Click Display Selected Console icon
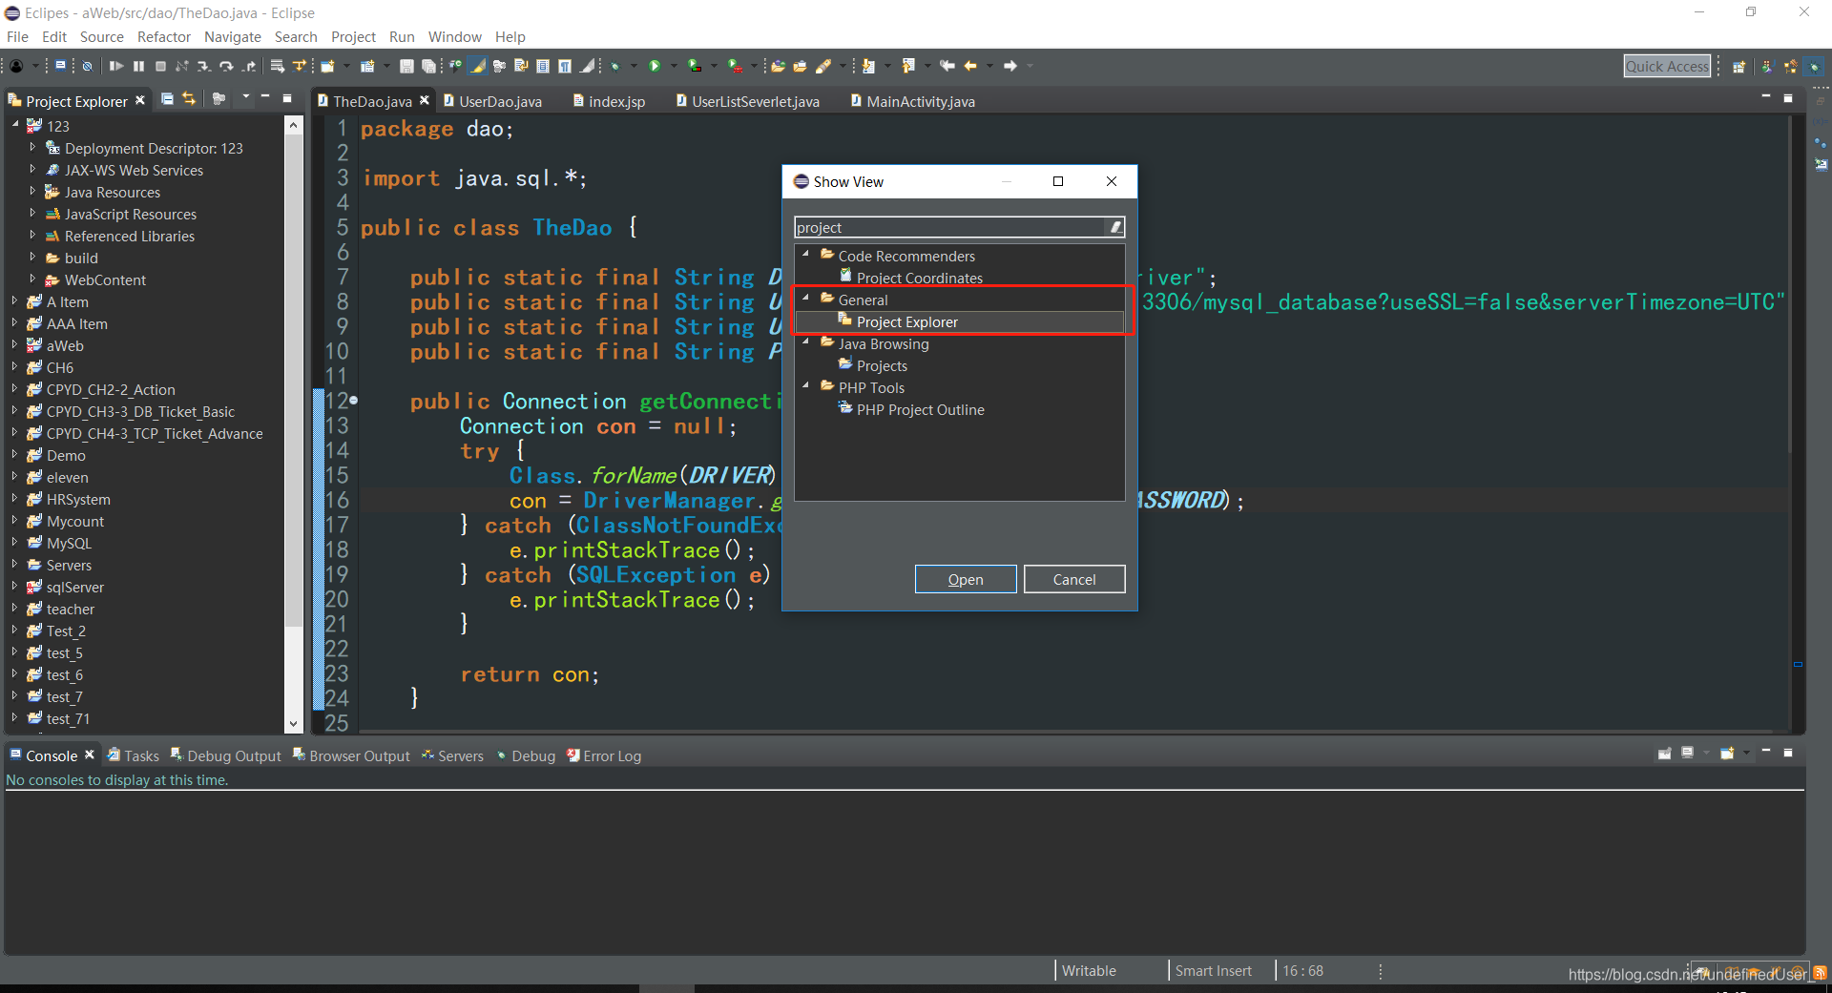The image size is (1832, 993). click(x=1687, y=754)
